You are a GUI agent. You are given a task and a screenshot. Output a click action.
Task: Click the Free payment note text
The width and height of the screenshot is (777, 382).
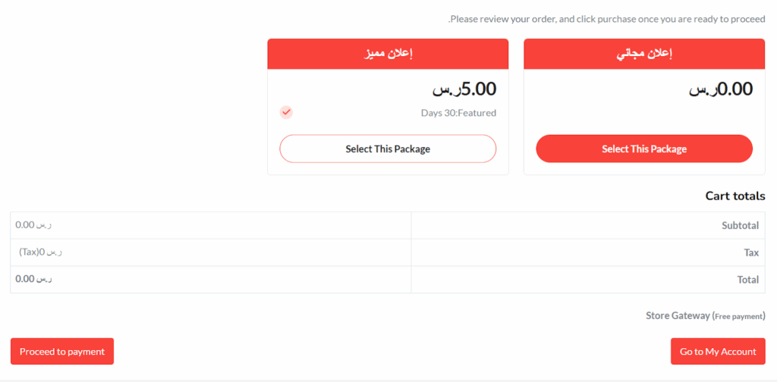click(739, 316)
